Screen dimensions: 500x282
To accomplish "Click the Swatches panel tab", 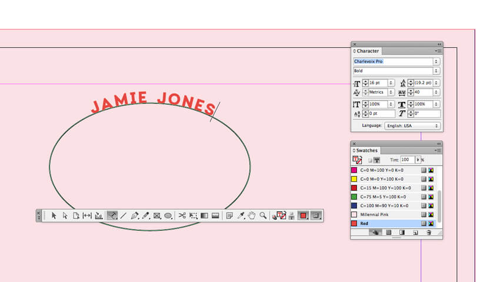I will (x=365, y=150).
